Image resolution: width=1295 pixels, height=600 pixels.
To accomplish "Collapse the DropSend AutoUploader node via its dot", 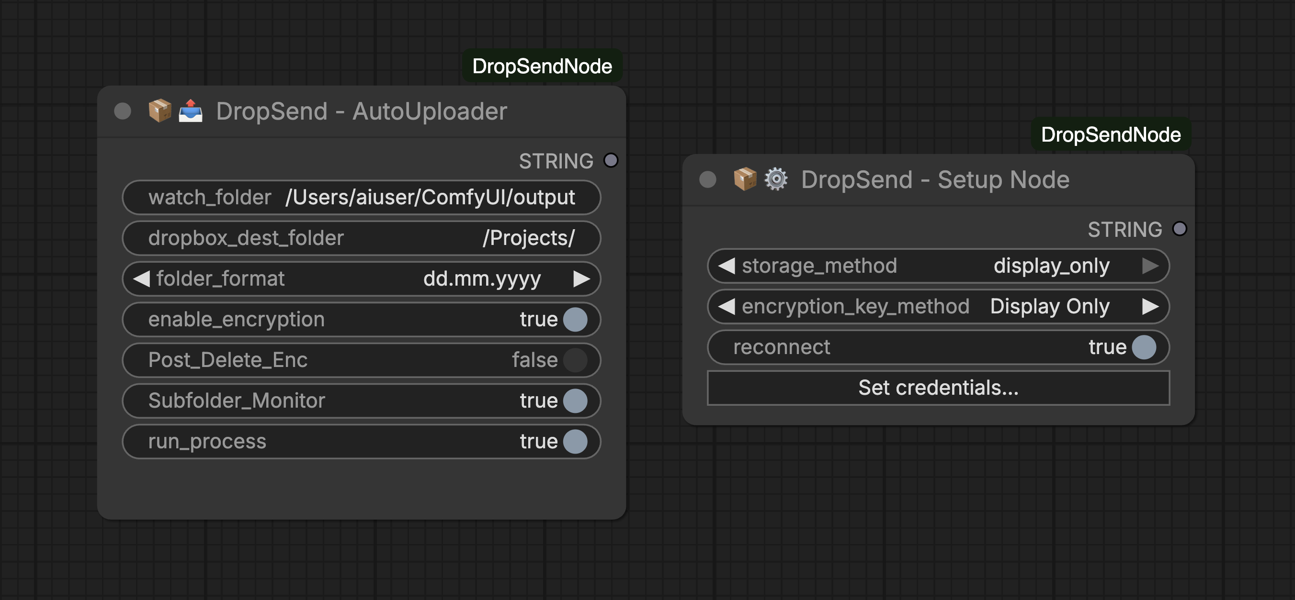I will [123, 111].
